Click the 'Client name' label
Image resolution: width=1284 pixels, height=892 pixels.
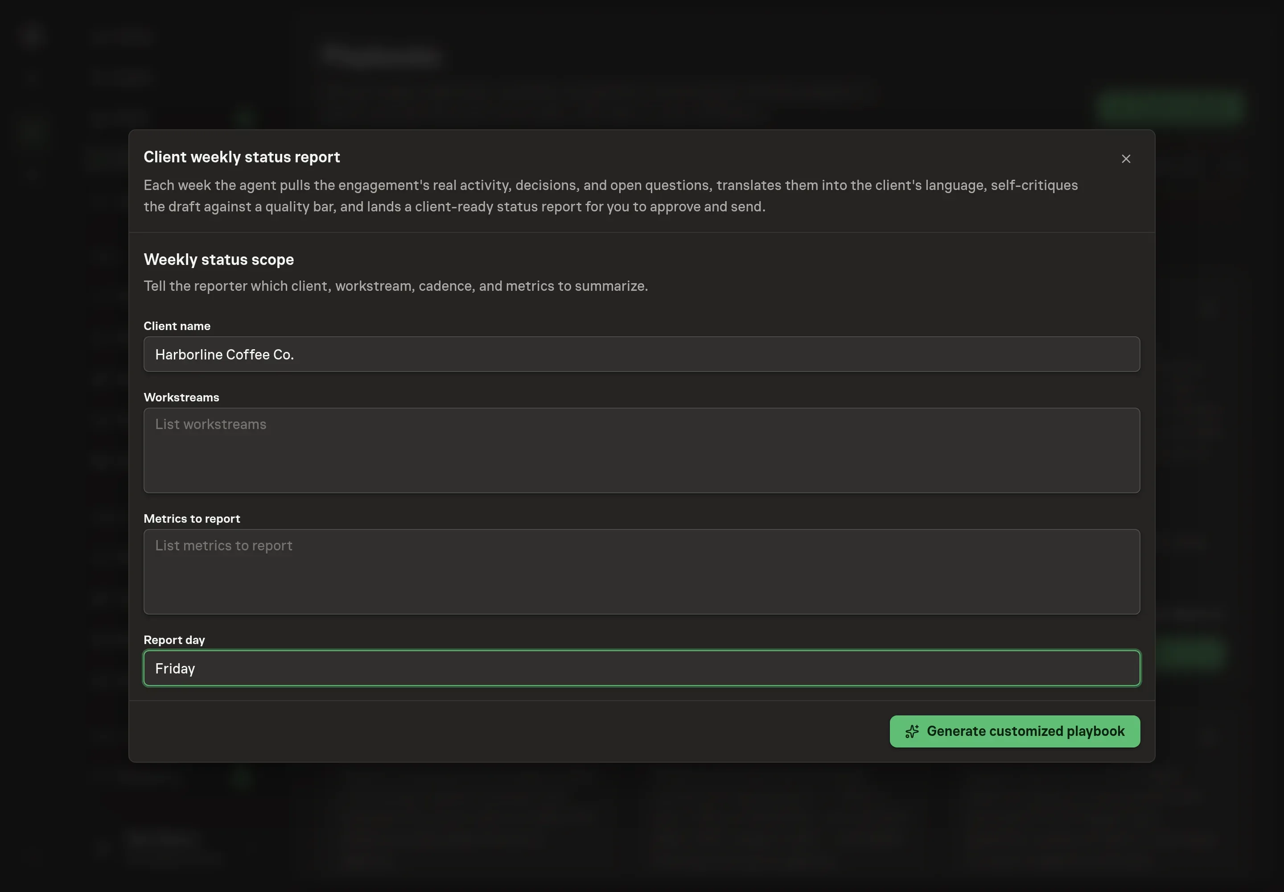tap(177, 326)
